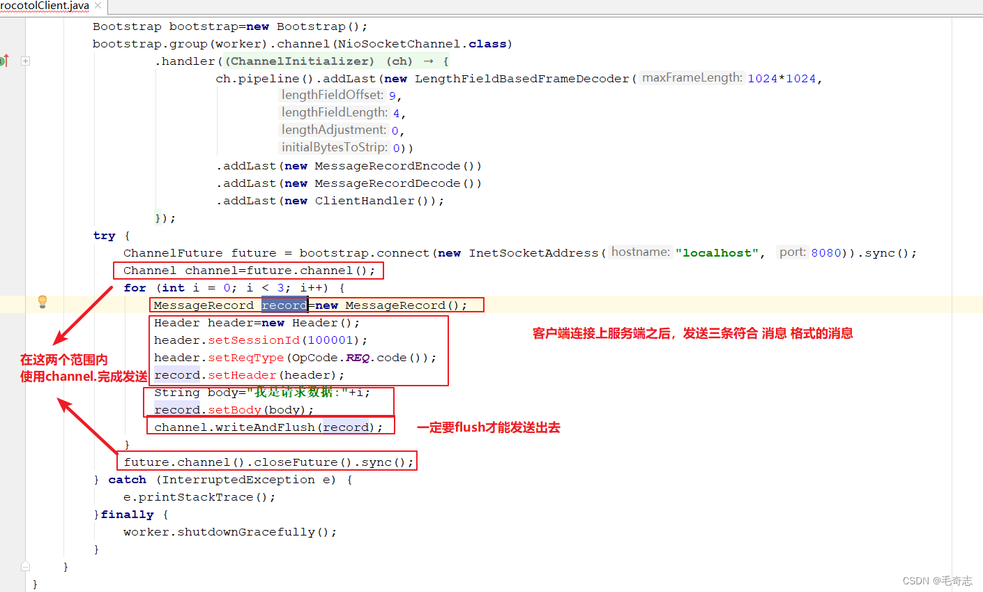Image resolution: width=983 pixels, height=592 pixels.
Task: Click the finally keyword
Action: pyautogui.click(x=128, y=515)
